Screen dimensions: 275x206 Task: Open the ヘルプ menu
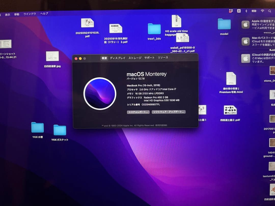coord(44,13)
